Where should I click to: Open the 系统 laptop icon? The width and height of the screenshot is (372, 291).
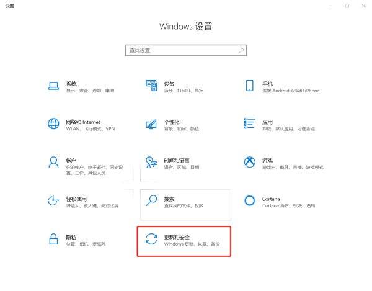53,86
